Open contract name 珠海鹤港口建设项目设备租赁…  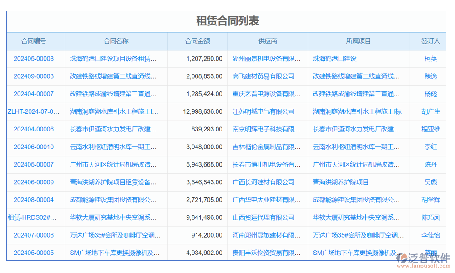(x=113, y=59)
